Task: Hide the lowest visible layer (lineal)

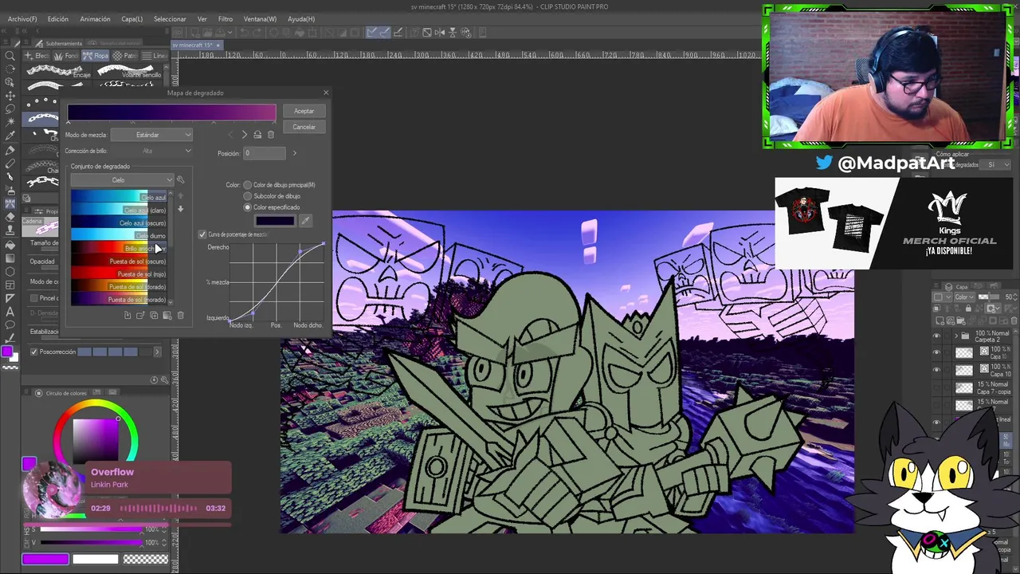Action: [936, 423]
